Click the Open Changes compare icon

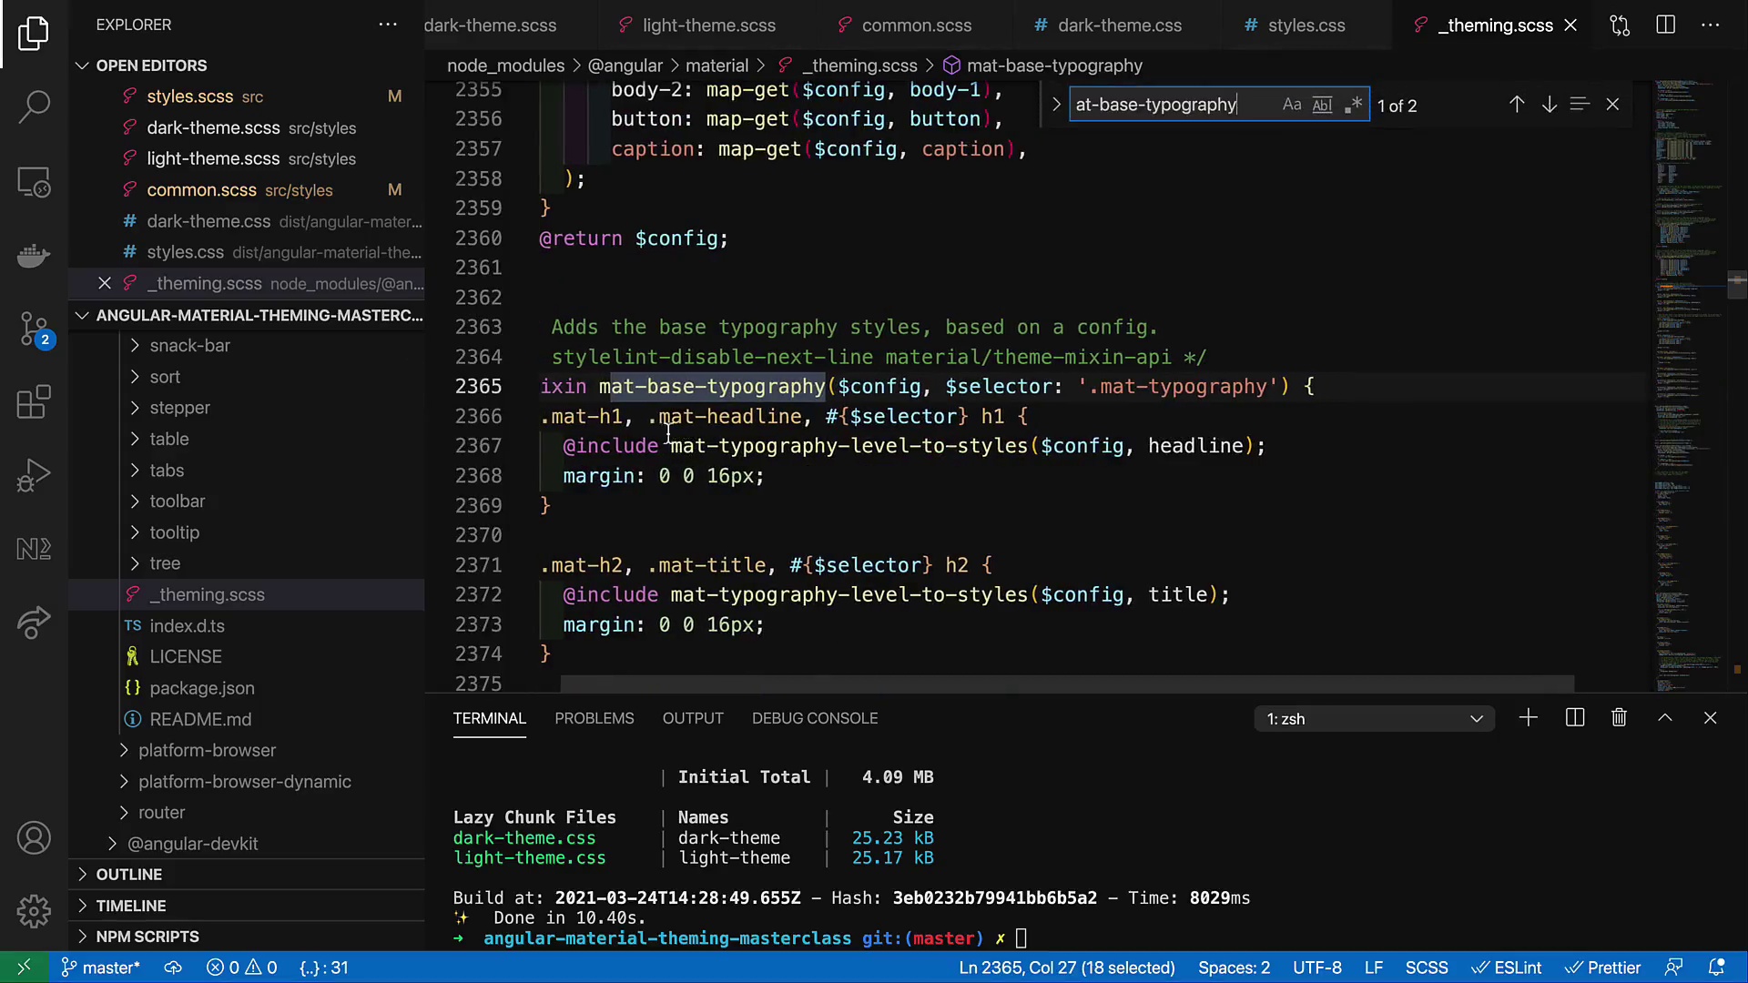click(x=1620, y=25)
